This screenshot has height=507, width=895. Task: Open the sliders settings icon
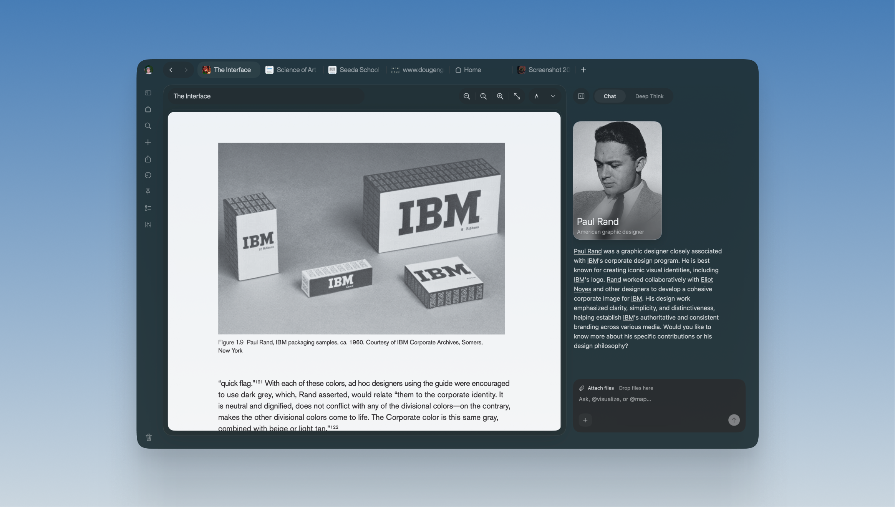148,225
